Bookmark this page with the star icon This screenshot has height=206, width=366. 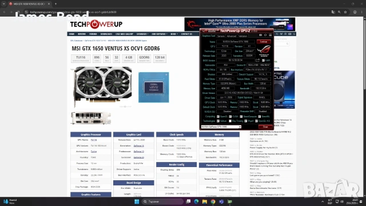click(345, 12)
